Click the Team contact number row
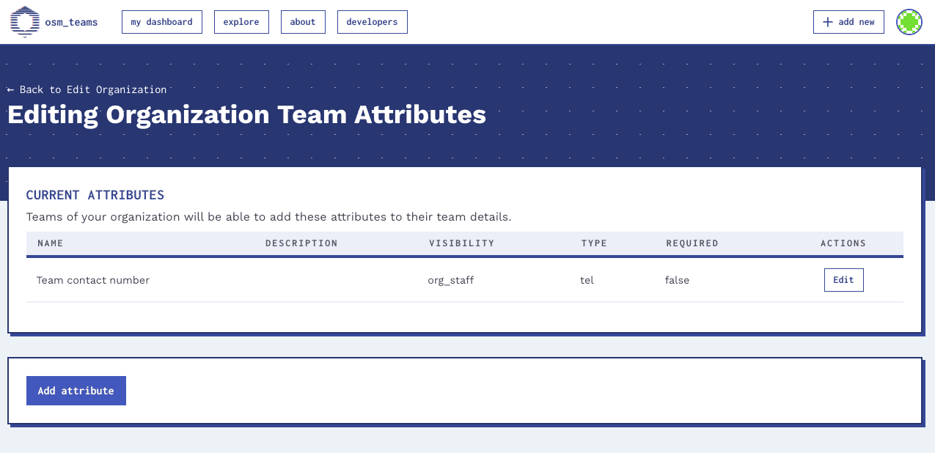 pos(93,280)
